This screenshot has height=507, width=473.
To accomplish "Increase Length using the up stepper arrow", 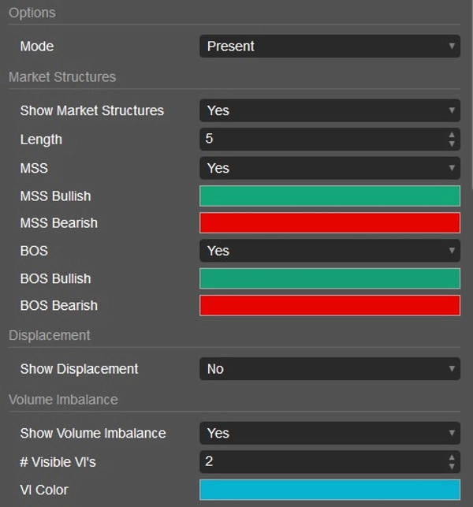I will (x=452, y=135).
